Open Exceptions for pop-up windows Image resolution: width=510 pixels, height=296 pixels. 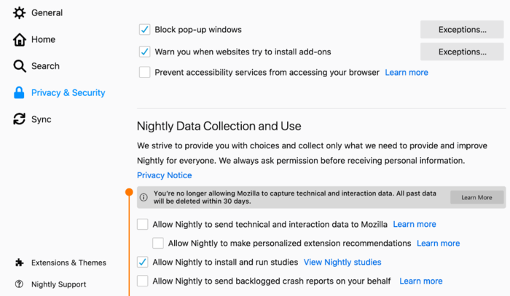[462, 30]
